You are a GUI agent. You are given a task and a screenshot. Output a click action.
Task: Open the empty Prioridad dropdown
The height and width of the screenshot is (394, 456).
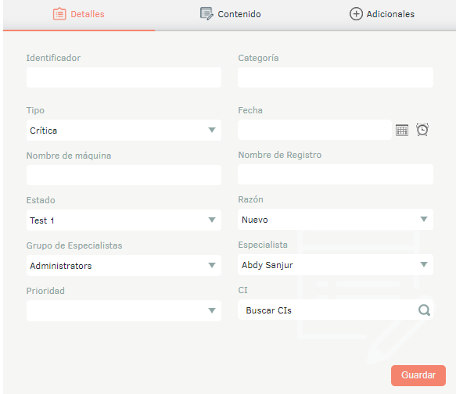(x=124, y=310)
